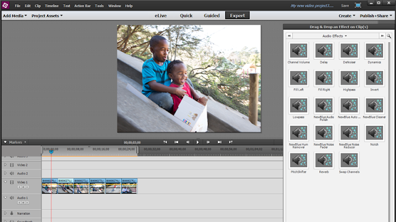
Task: Select the Lowpass audio effect
Action: point(298,105)
